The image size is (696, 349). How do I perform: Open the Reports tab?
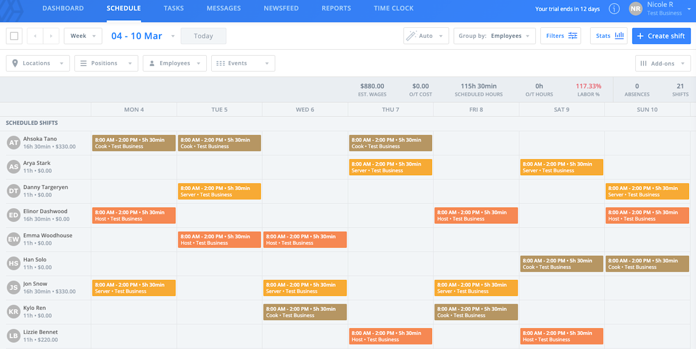[x=336, y=8]
